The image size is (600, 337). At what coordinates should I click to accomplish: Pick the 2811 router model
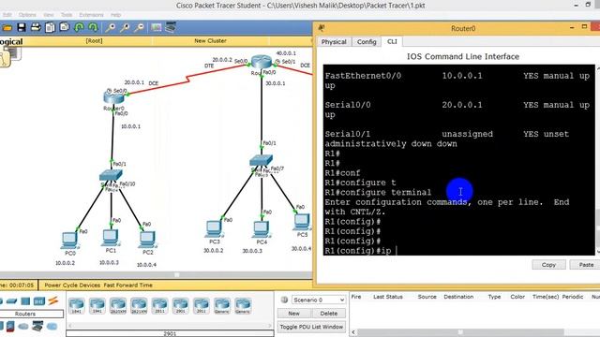[x=159, y=306]
